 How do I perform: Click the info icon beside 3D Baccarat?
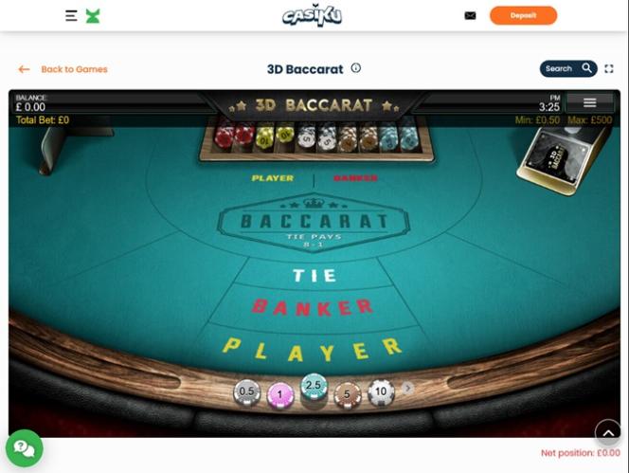coord(356,68)
